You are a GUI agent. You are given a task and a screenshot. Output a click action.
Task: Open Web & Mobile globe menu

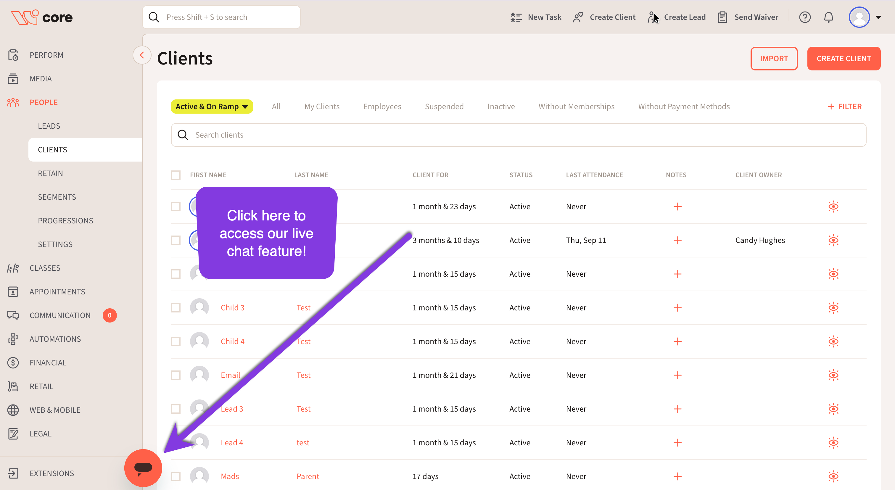point(54,410)
